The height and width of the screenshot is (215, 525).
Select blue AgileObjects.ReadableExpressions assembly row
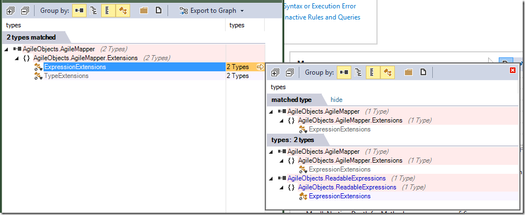(x=336, y=178)
